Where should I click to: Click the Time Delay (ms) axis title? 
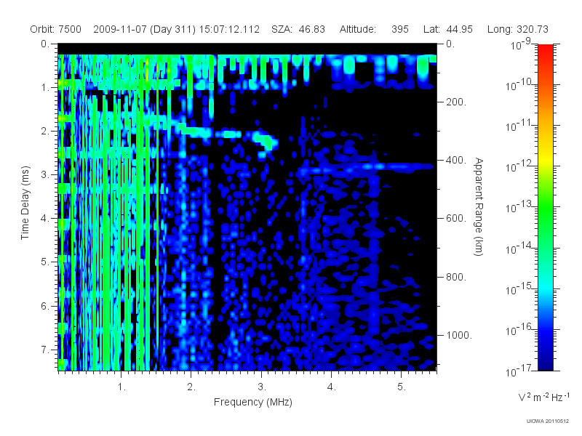pos(25,203)
